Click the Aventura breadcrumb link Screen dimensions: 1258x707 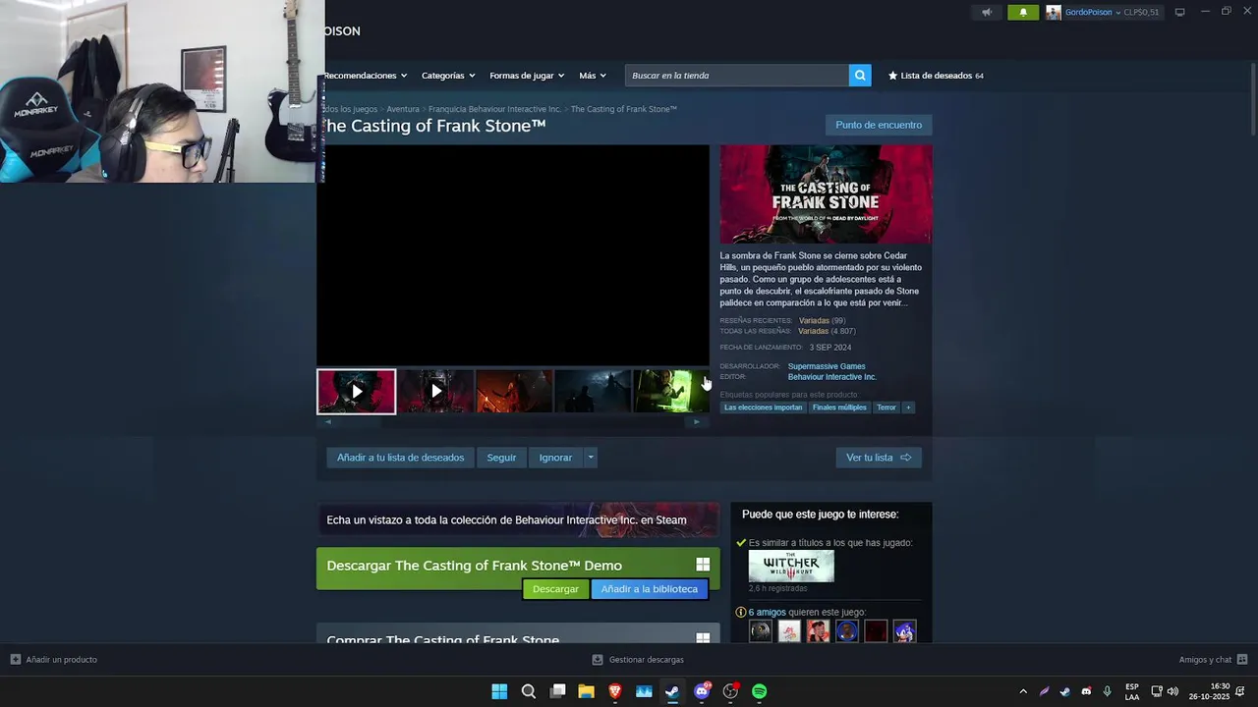[x=403, y=109]
